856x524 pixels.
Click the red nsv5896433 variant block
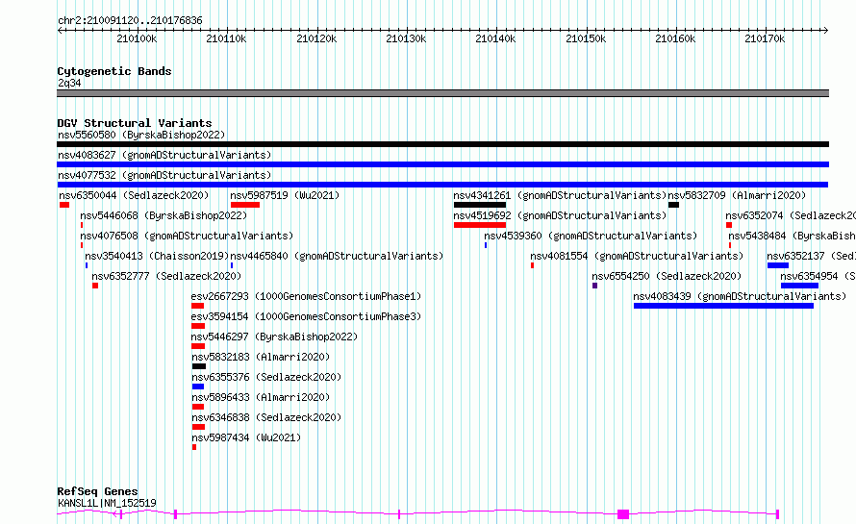click(x=198, y=407)
